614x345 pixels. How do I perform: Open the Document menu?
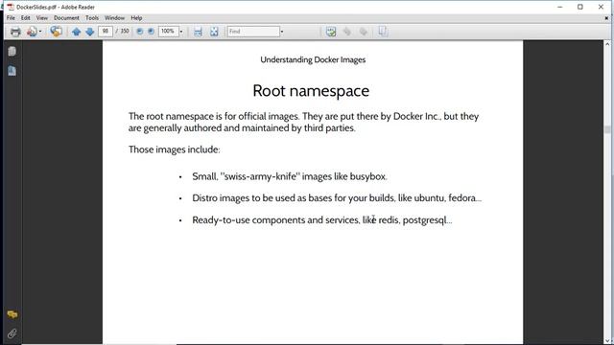(66, 18)
